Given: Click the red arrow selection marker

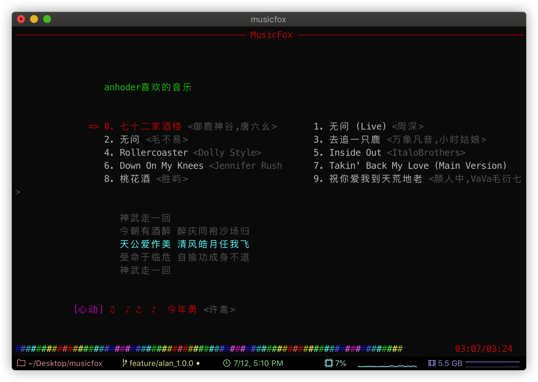Looking at the screenshot, I should pyautogui.click(x=94, y=127).
